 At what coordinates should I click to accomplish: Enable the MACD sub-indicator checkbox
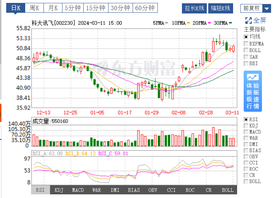point(246,132)
